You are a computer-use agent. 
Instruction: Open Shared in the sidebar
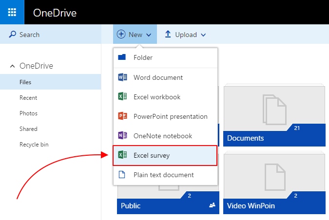click(28, 129)
